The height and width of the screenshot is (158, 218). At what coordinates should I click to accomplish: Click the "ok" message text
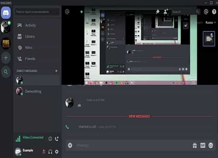coord(79,105)
